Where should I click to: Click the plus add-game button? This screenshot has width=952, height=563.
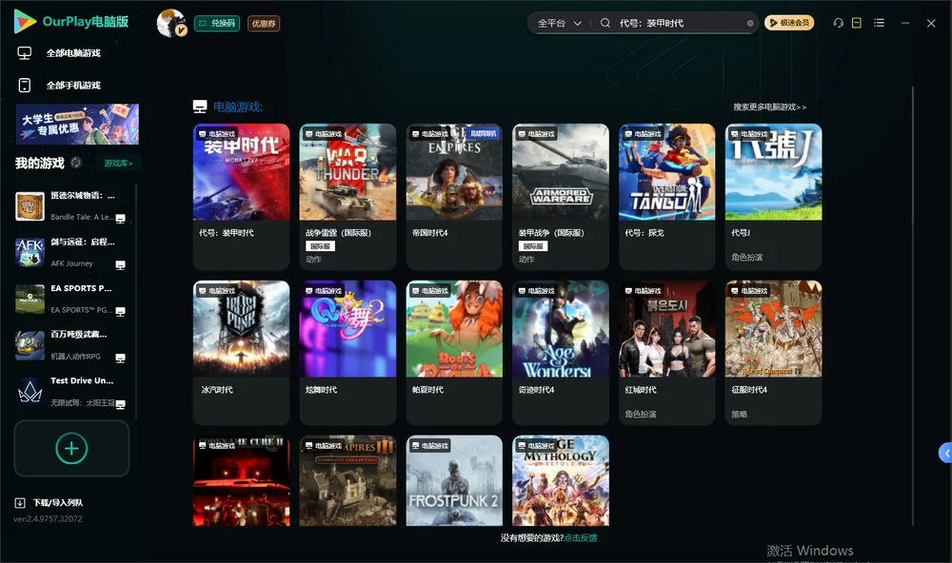[71, 448]
